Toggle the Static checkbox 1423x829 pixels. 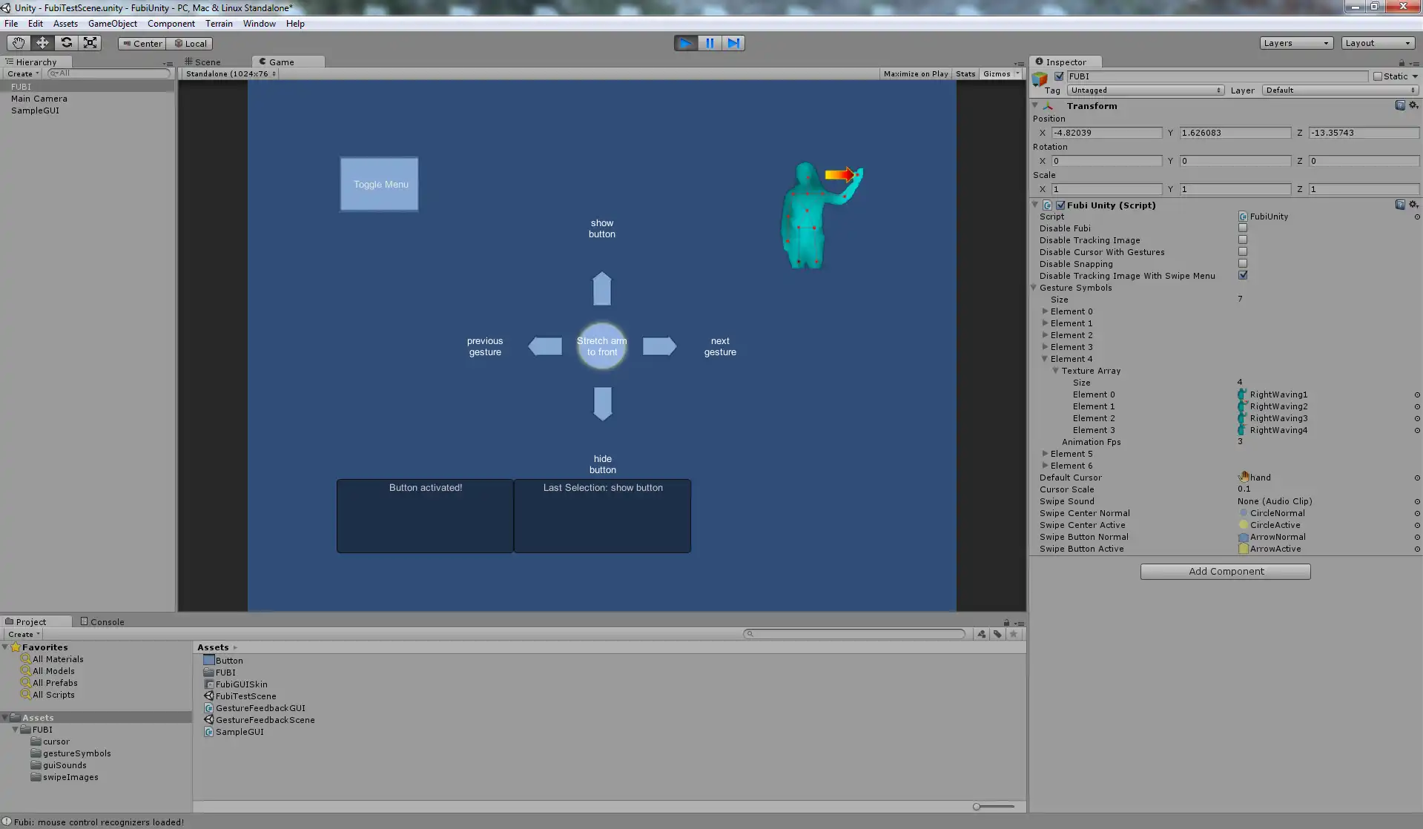(x=1378, y=76)
